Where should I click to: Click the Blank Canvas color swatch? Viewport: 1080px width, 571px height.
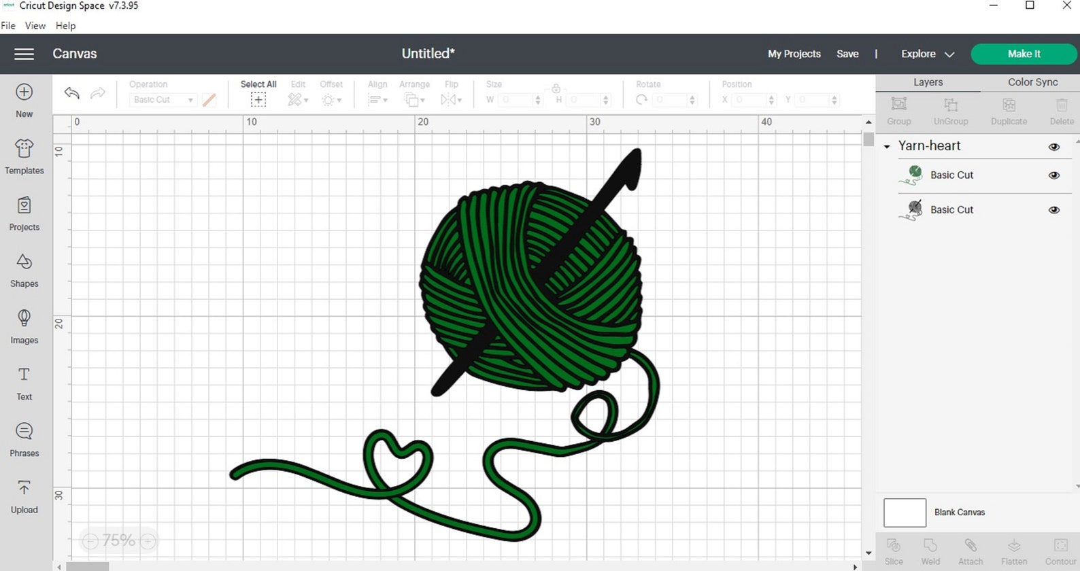pyautogui.click(x=905, y=513)
